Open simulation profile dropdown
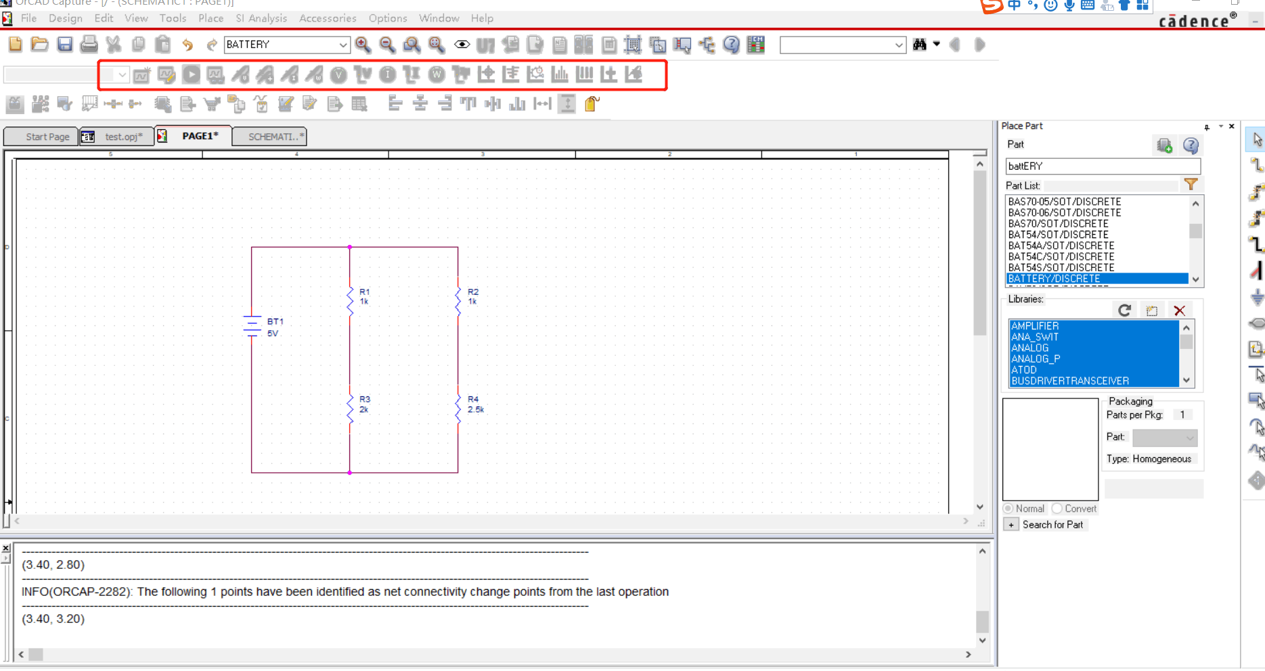The image size is (1265, 671). click(121, 74)
